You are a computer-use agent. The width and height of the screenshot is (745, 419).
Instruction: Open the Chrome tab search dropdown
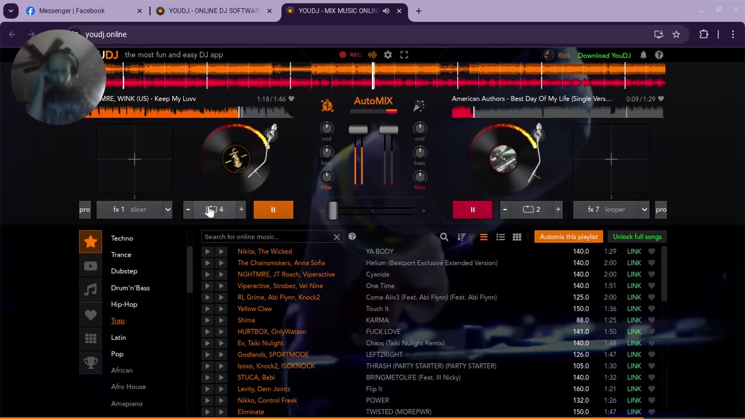[10, 10]
